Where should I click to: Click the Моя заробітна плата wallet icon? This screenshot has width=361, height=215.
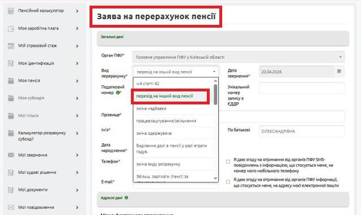[x=11, y=29]
